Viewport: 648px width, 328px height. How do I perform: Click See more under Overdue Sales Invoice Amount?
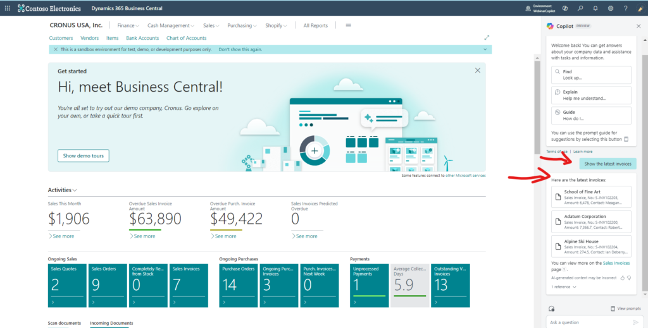[x=142, y=236]
